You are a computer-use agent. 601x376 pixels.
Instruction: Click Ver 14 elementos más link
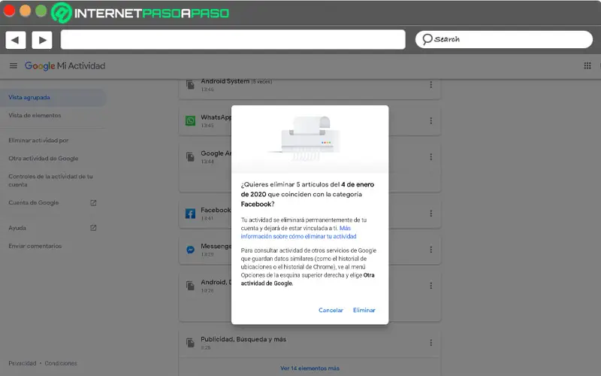(x=310, y=368)
